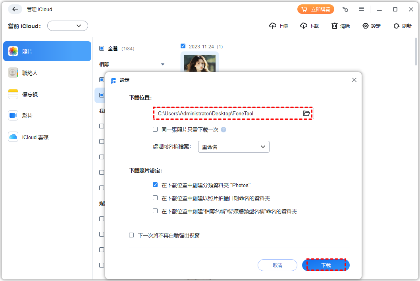Browse folder icon in download path
The image size is (420, 281).
tap(306, 113)
